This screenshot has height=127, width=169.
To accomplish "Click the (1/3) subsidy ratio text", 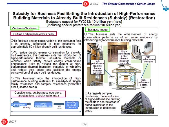I will pos(59,108).
